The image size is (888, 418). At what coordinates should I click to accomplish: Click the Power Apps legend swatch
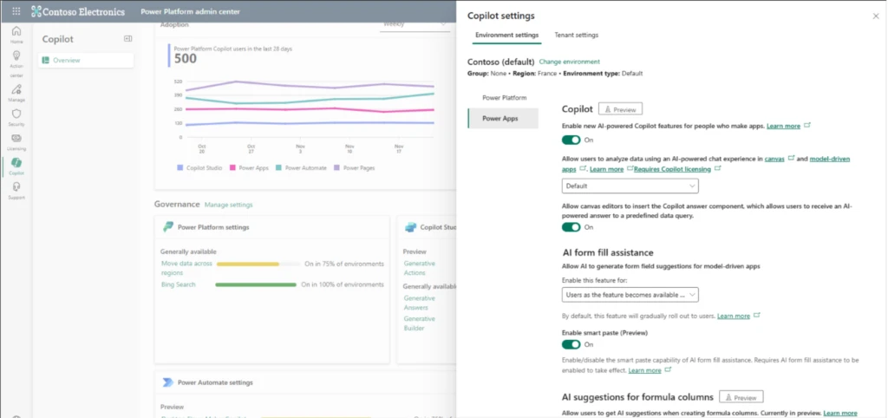[232, 167]
